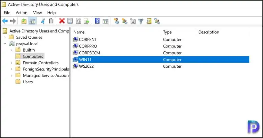This screenshot has width=263, height=138.
Task: Click the Up one level folder icon
Action: coord(24,21)
